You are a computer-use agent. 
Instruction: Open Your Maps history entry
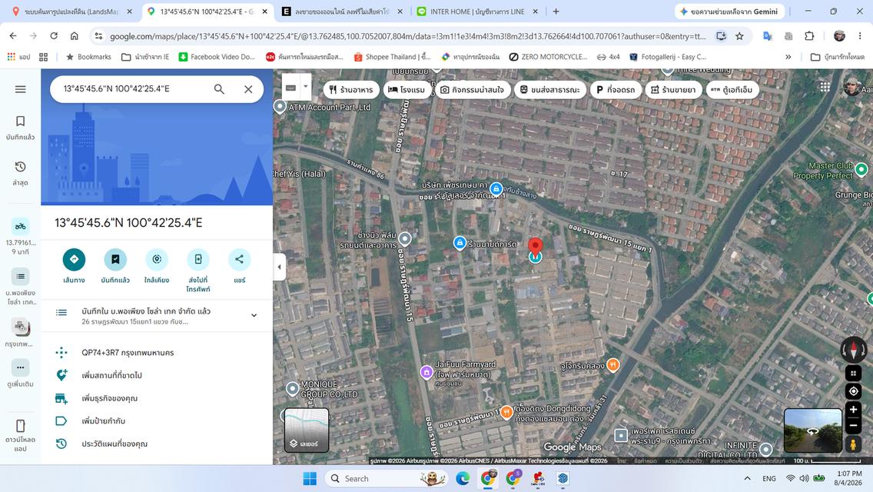[157, 444]
